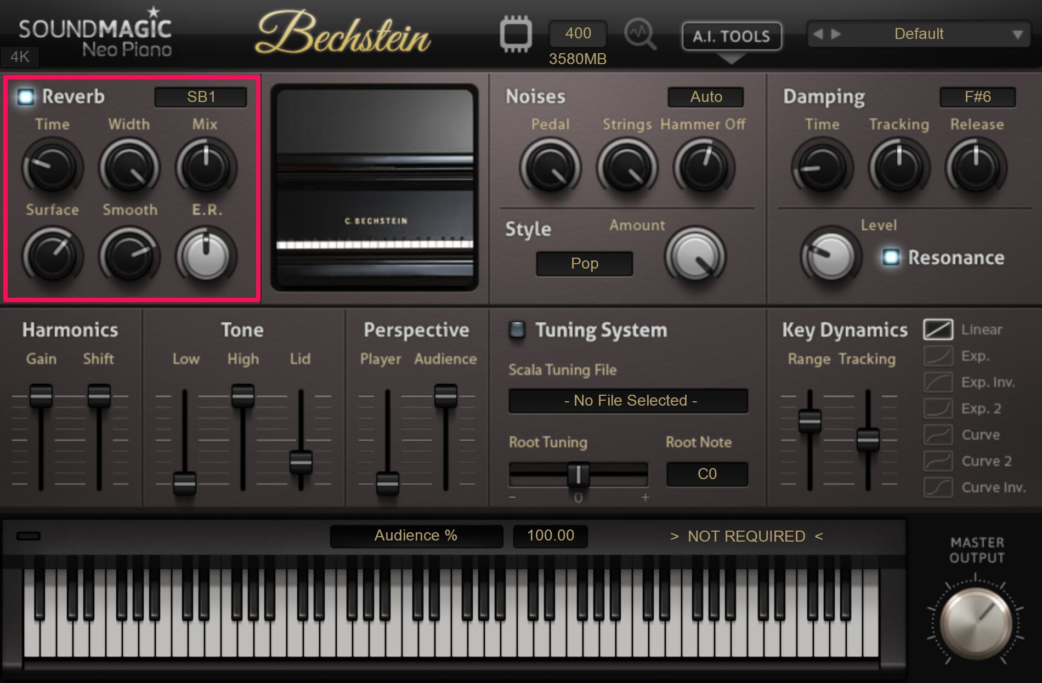This screenshot has width=1042, height=683.
Task: Open the A.I. TOOLS panel
Action: pos(732,36)
